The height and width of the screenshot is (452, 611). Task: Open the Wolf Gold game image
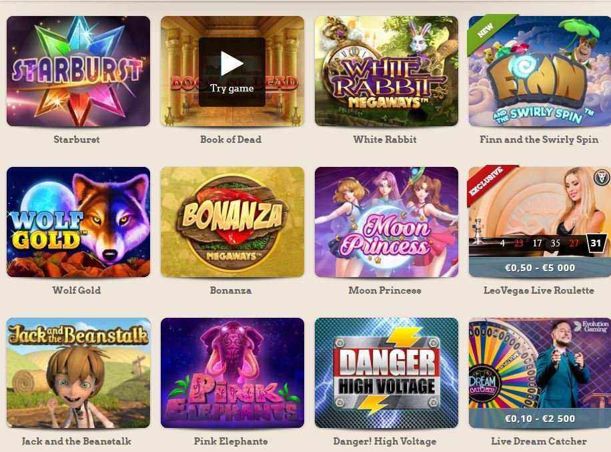click(x=78, y=222)
